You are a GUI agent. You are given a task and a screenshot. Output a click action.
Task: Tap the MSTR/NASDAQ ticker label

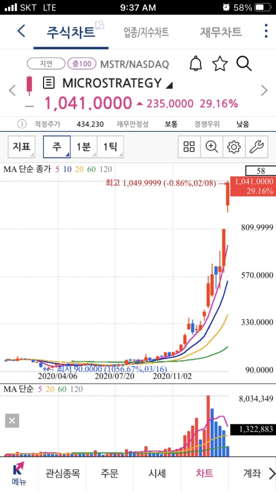tap(134, 64)
